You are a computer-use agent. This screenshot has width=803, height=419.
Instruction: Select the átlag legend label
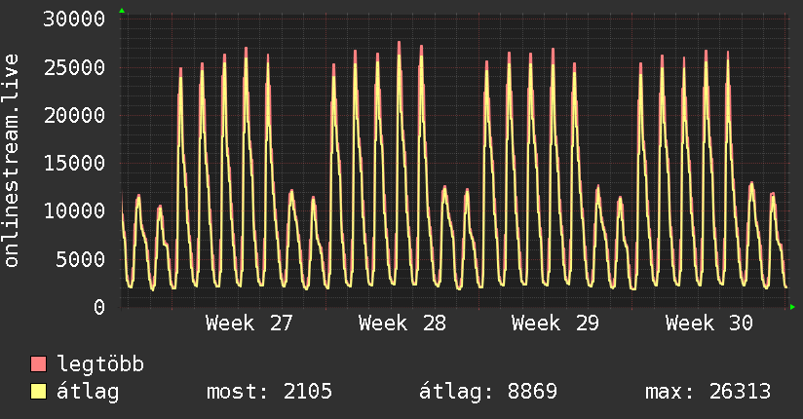88,392
